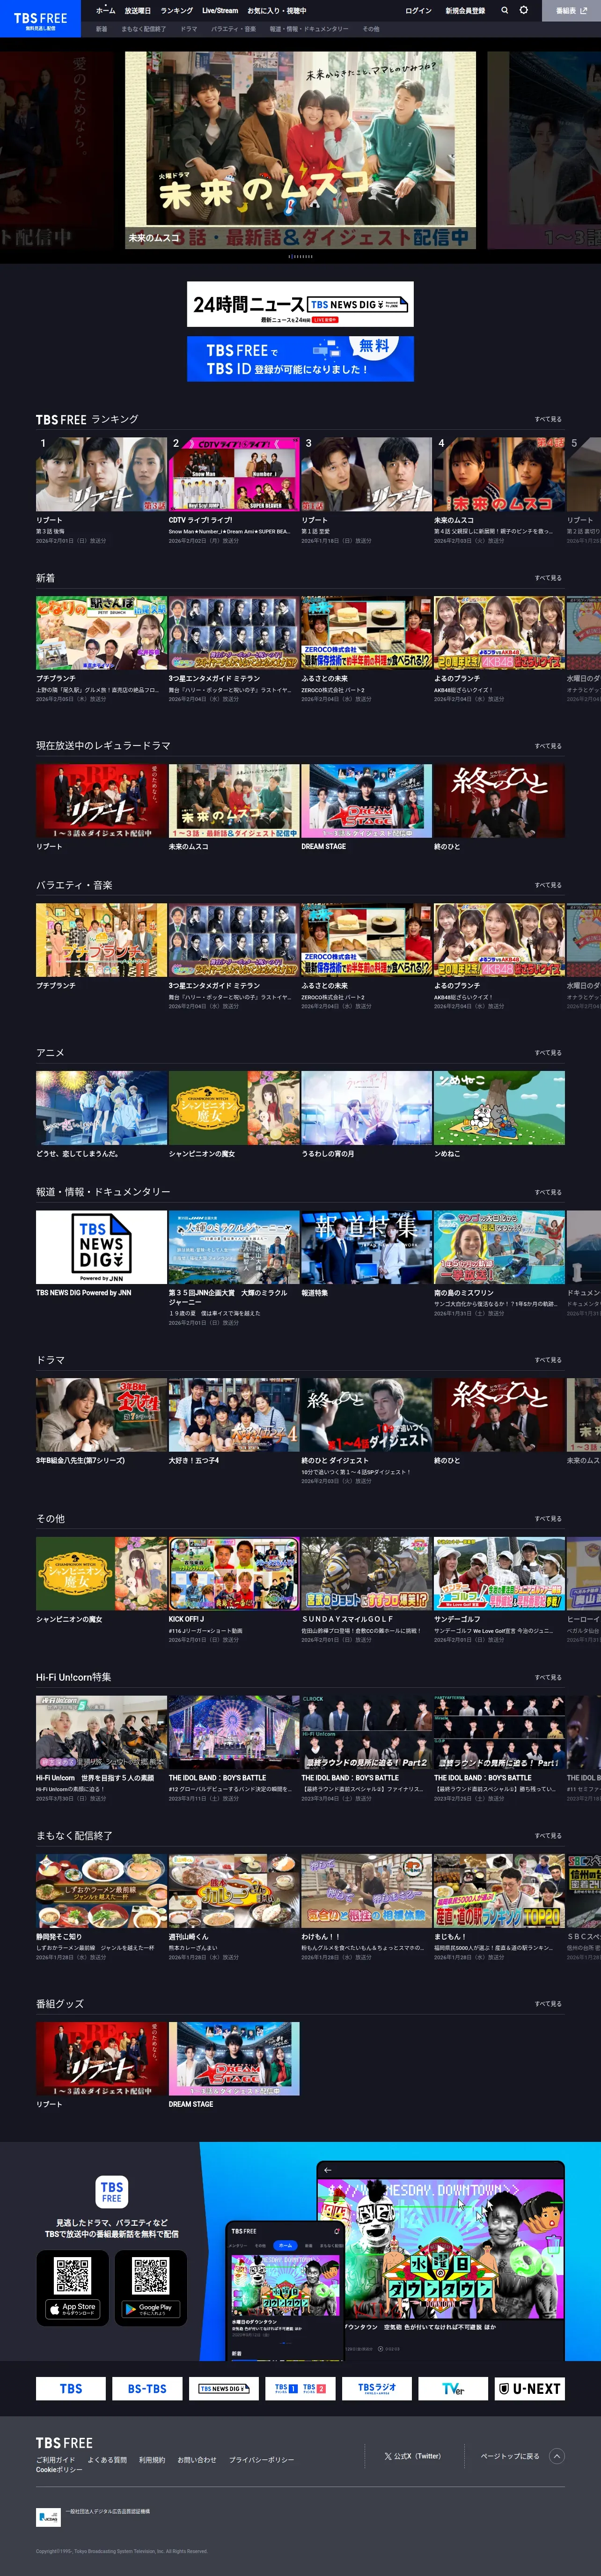Expand すべて見る for アニメ section
Image resolution: width=601 pixels, height=2576 pixels.
[x=548, y=1053]
